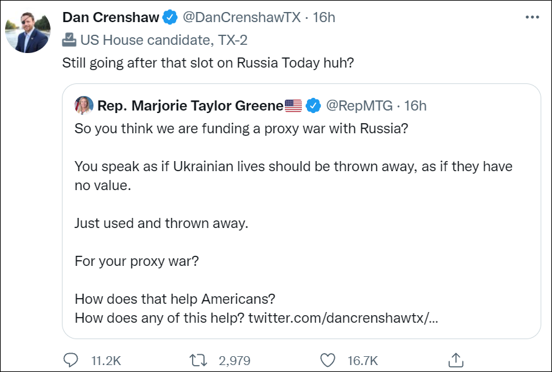Retweet this tweet using the arrows icon

coord(199,360)
